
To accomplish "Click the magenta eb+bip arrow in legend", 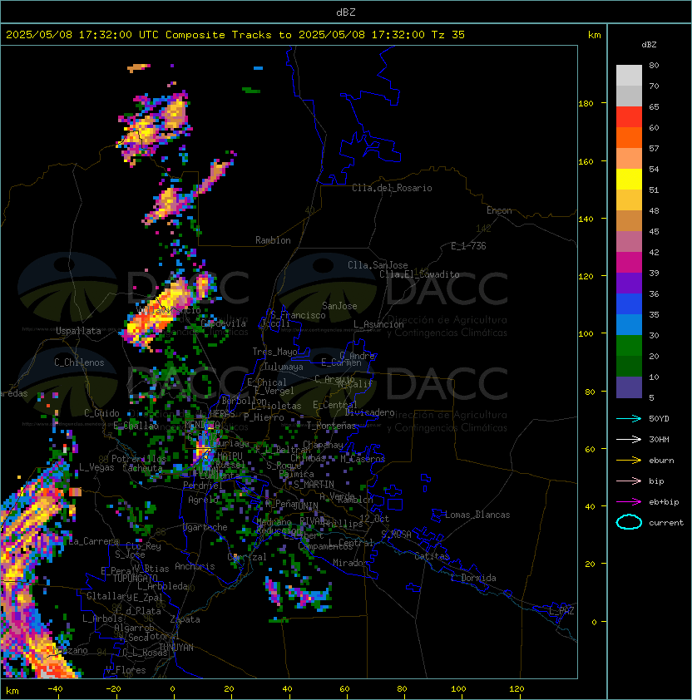I will coord(629,502).
